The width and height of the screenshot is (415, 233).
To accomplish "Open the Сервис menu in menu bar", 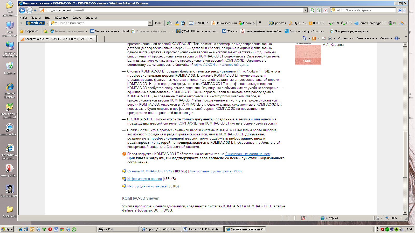I will (77, 18).
